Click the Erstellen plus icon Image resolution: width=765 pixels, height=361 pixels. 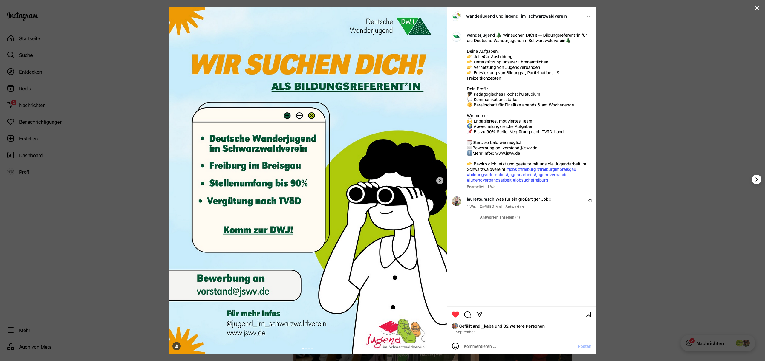[x=11, y=138]
